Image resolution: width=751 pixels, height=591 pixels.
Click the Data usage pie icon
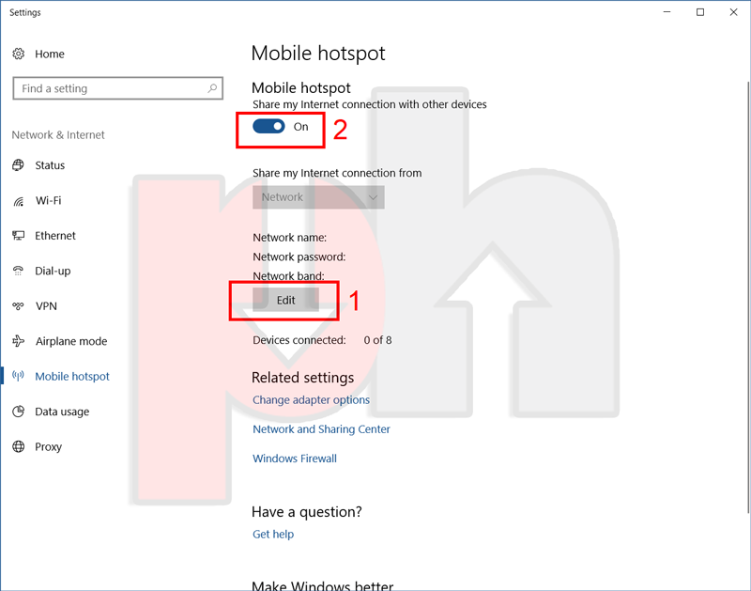click(x=18, y=412)
